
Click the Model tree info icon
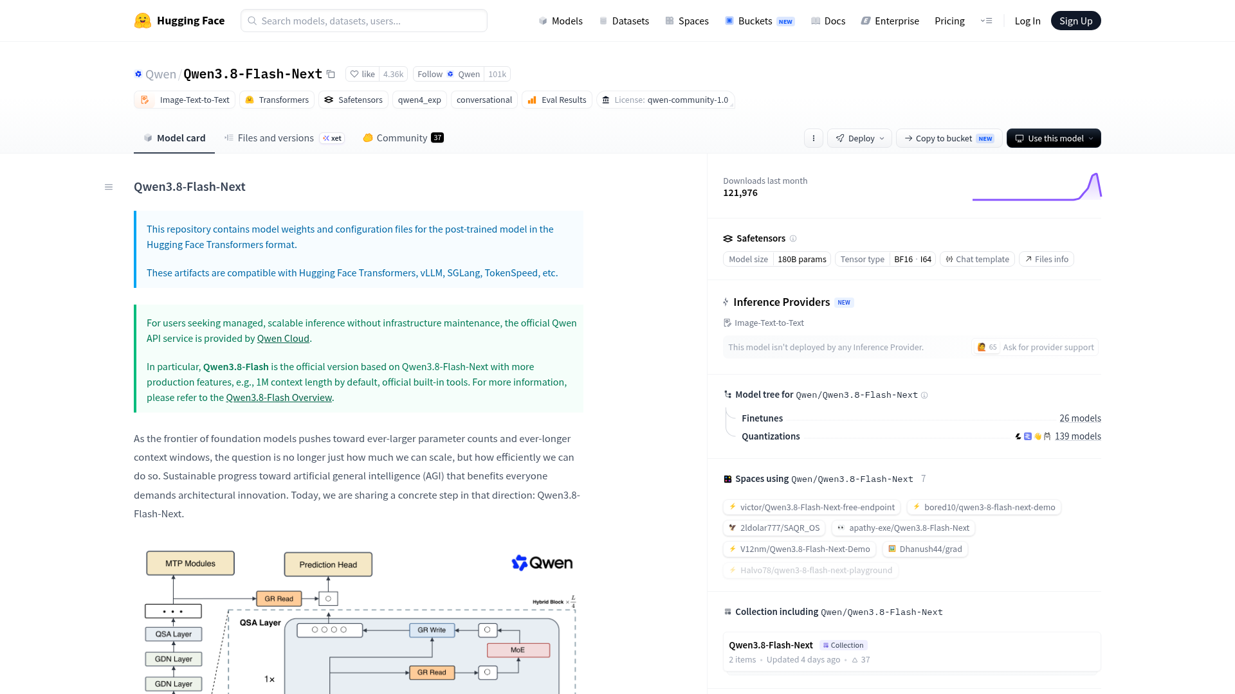pos(924,395)
